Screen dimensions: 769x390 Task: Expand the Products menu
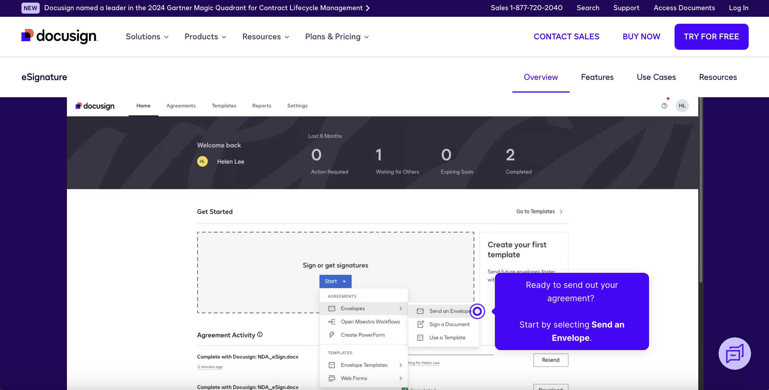[205, 36]
